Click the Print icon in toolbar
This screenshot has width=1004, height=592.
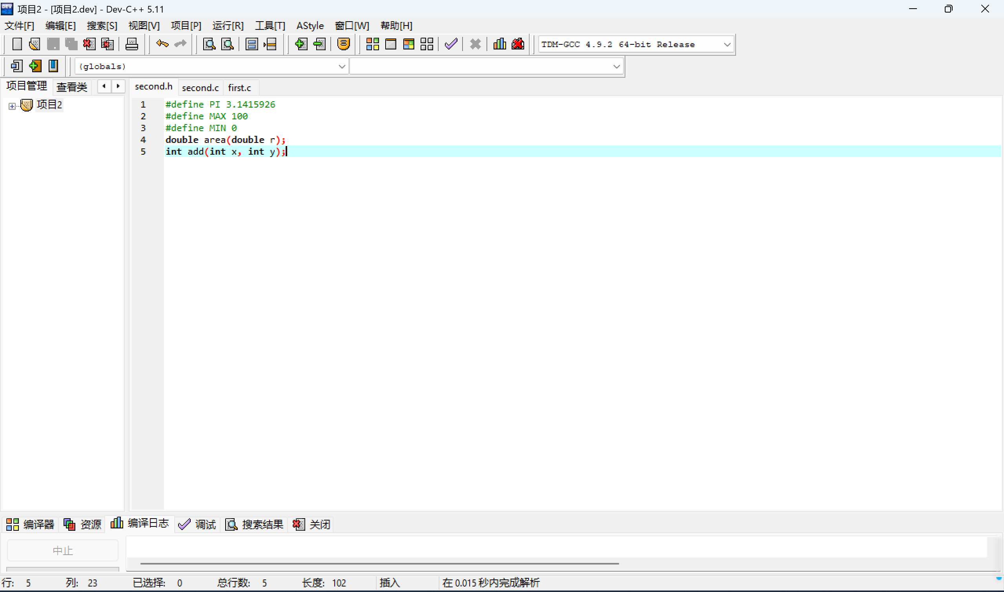(x=131, y=44)
